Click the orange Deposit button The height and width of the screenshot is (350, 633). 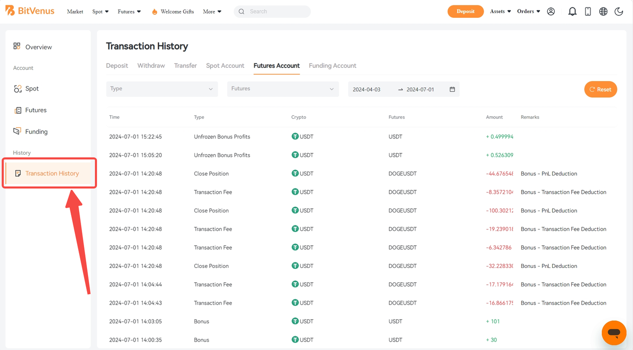click(465, 11)
